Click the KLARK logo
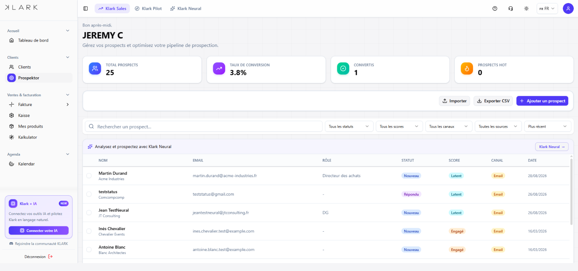This screenshot has width=578, height=271. pyautogui.click(x=21, y=8)
